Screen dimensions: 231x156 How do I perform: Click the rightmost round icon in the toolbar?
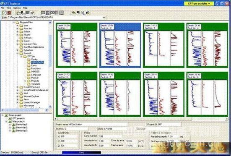point(88,13)
